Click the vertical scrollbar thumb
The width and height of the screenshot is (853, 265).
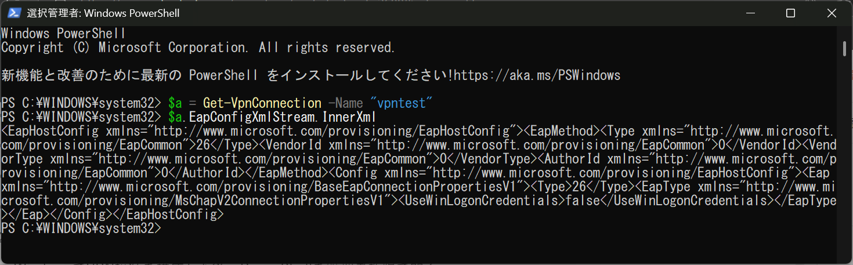click(x=844, y=49)
